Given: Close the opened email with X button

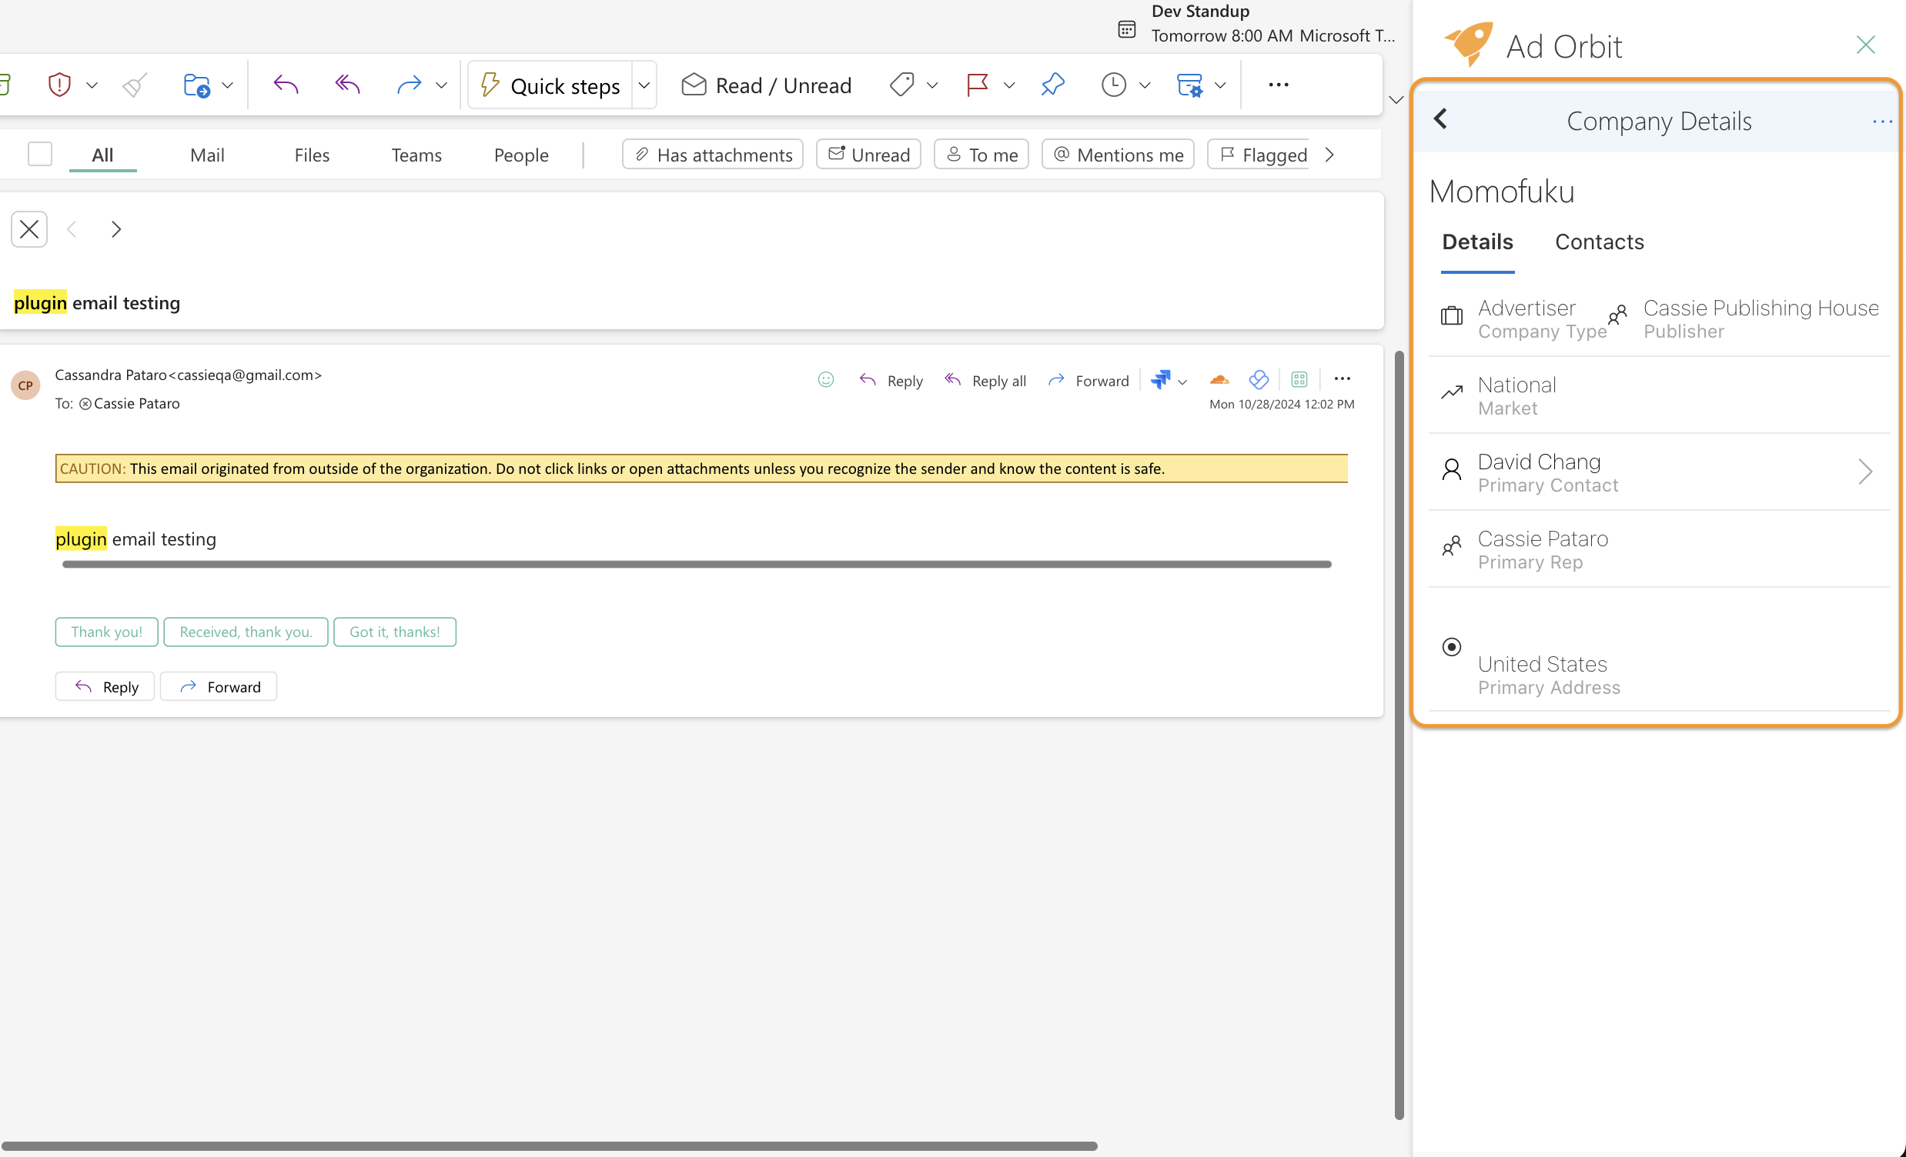Looking at the screenshot, I should click(29, 228).
